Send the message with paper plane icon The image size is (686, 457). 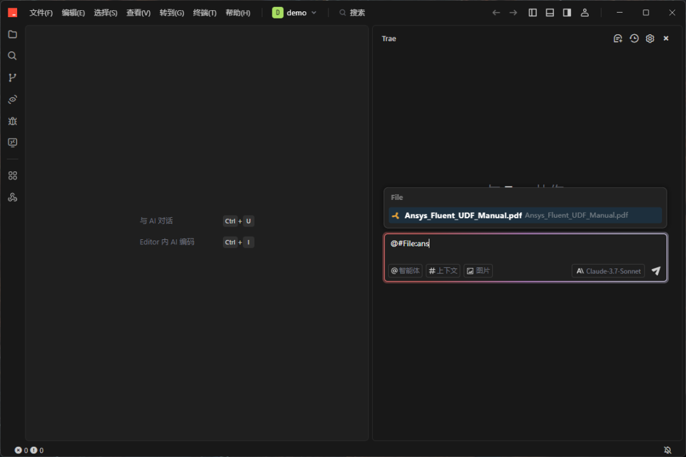pyautogui.click(x=656, y=271)
